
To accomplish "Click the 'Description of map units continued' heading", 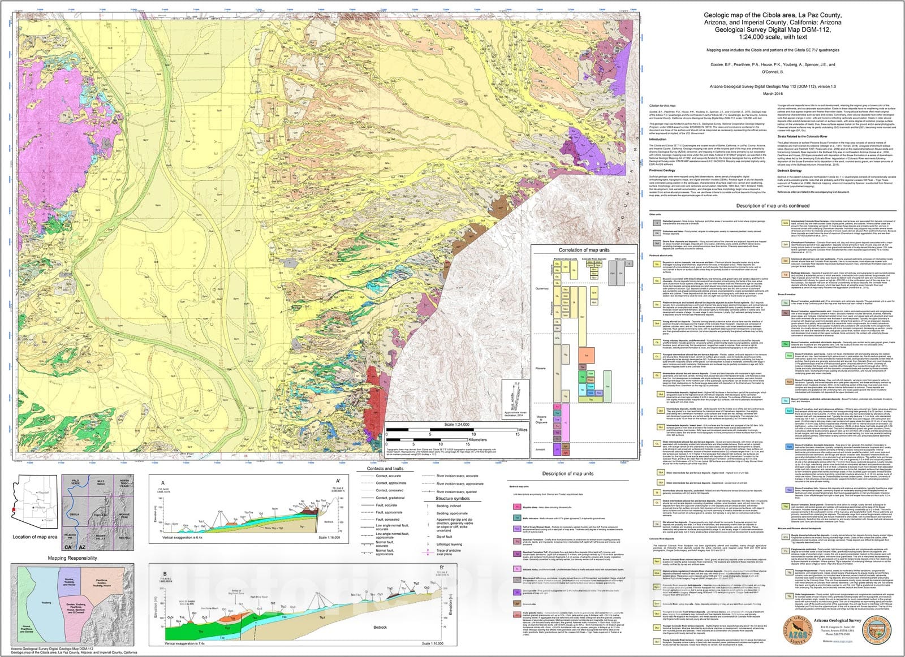I will coord(773,206).
